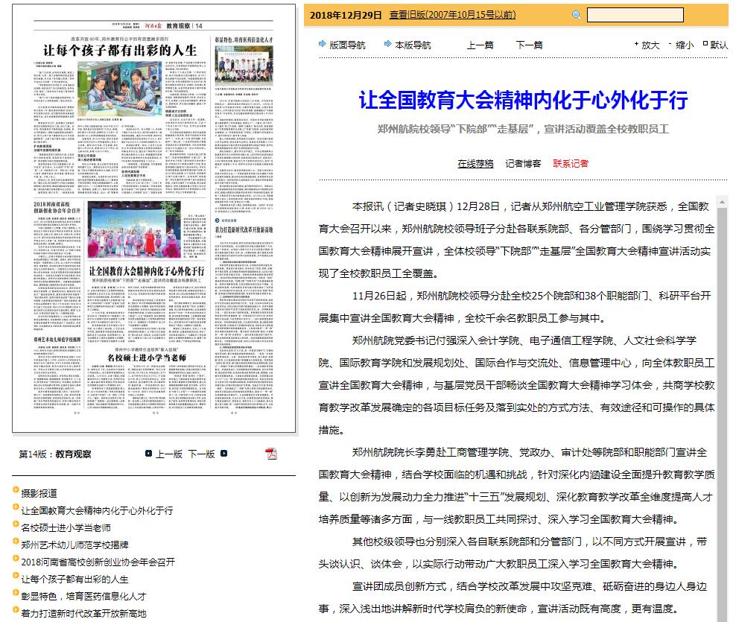Click the bullet icon beside 名校硕士进小学当老师
The width and height of the screenshot is (736, 622).
click(16, 524)
